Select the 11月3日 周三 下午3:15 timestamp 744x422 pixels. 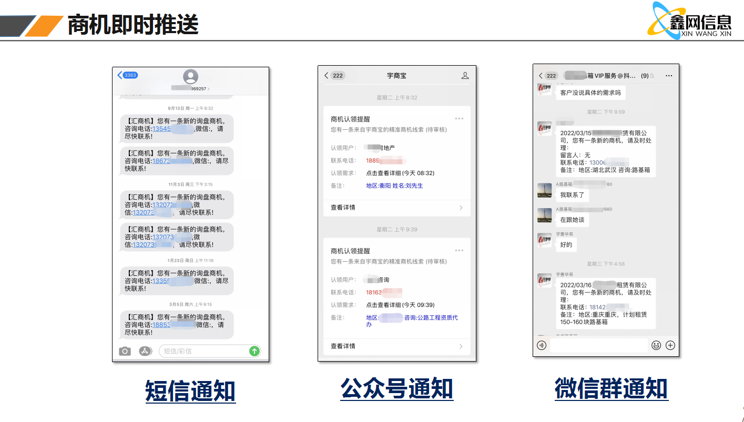pyautogui.click(x=190, y=184)
